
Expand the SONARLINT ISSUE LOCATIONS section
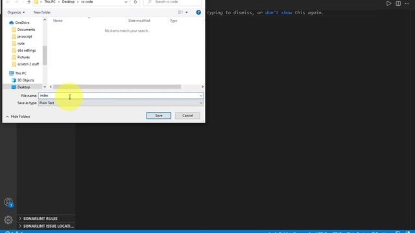[x=46, y=226]
